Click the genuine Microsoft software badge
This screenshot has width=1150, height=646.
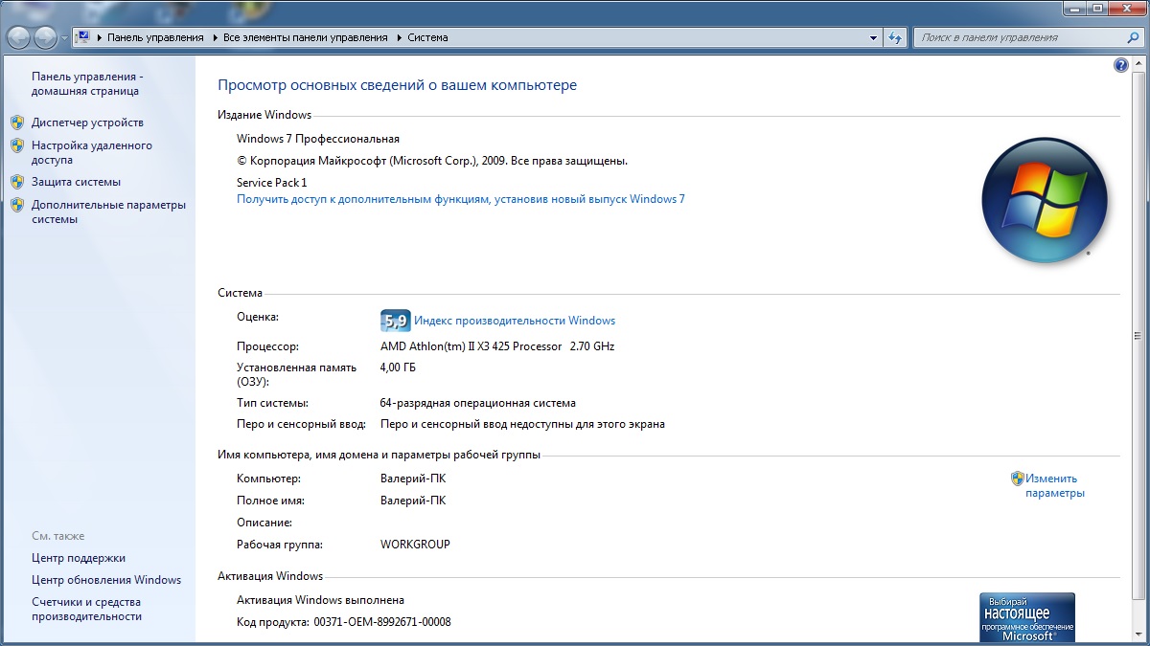(x=1027, y=618)
